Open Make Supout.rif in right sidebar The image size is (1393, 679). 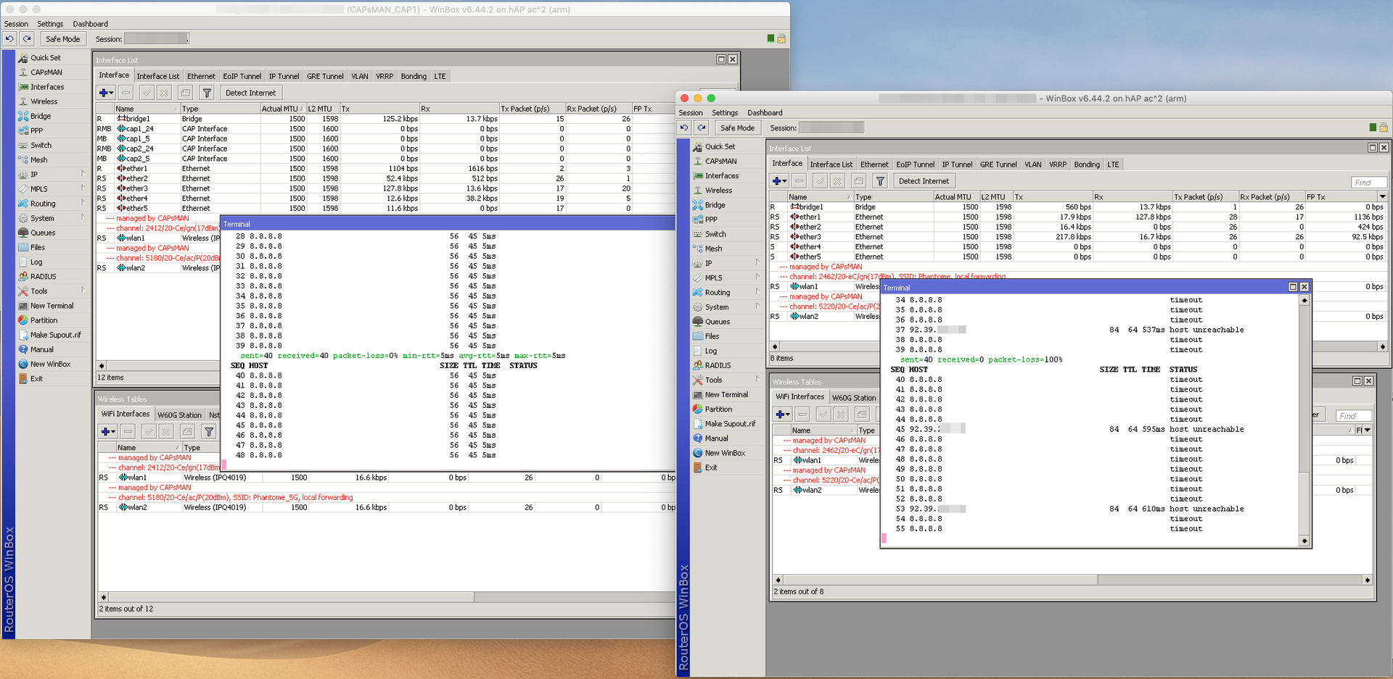point(729,424)
